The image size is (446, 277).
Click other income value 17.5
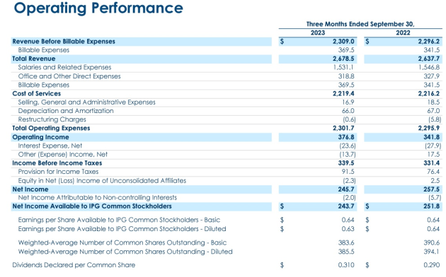pos(433,154)
